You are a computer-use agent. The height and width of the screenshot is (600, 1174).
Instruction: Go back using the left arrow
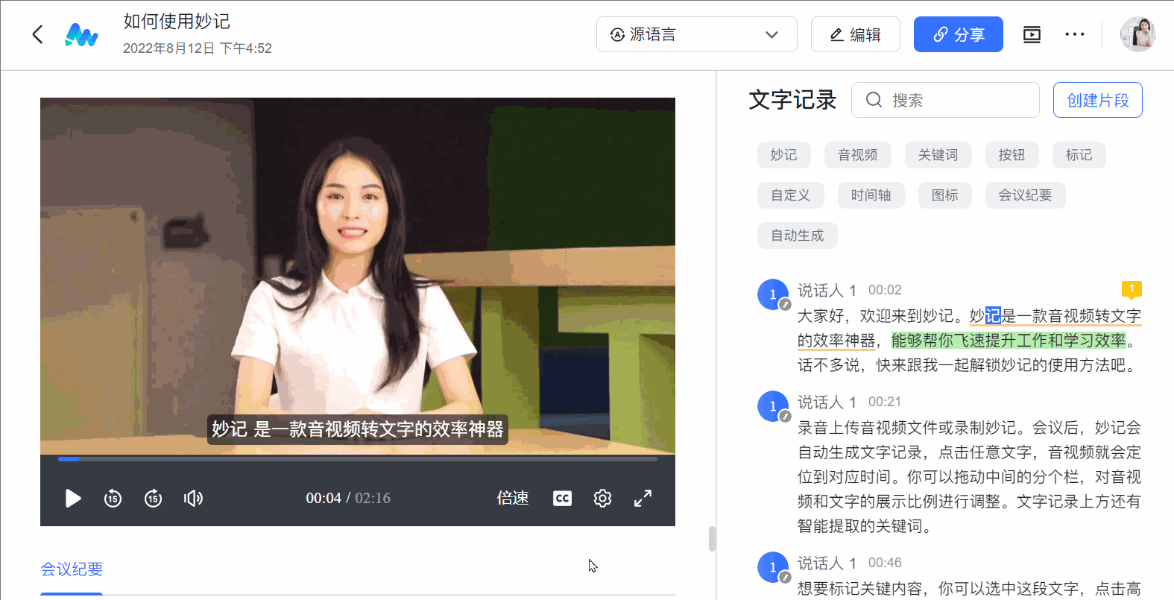coord(37,34)
